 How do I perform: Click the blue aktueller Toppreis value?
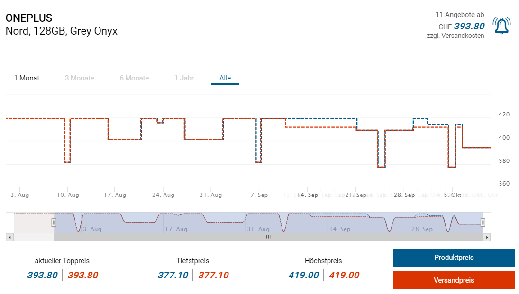click(x=42, y=275)
